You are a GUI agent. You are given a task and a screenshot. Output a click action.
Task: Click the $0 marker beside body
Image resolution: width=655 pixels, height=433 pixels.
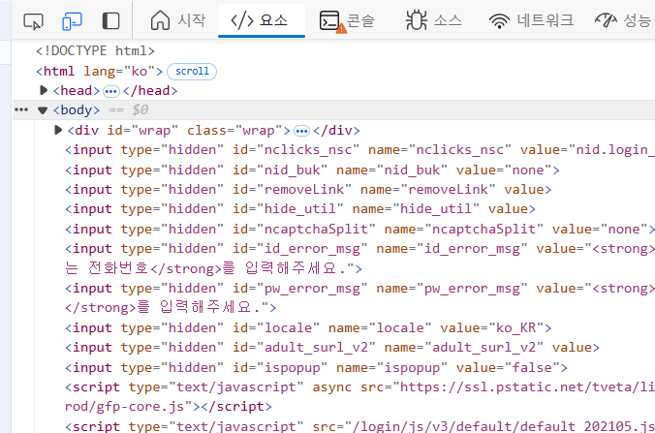click(140, 109)
